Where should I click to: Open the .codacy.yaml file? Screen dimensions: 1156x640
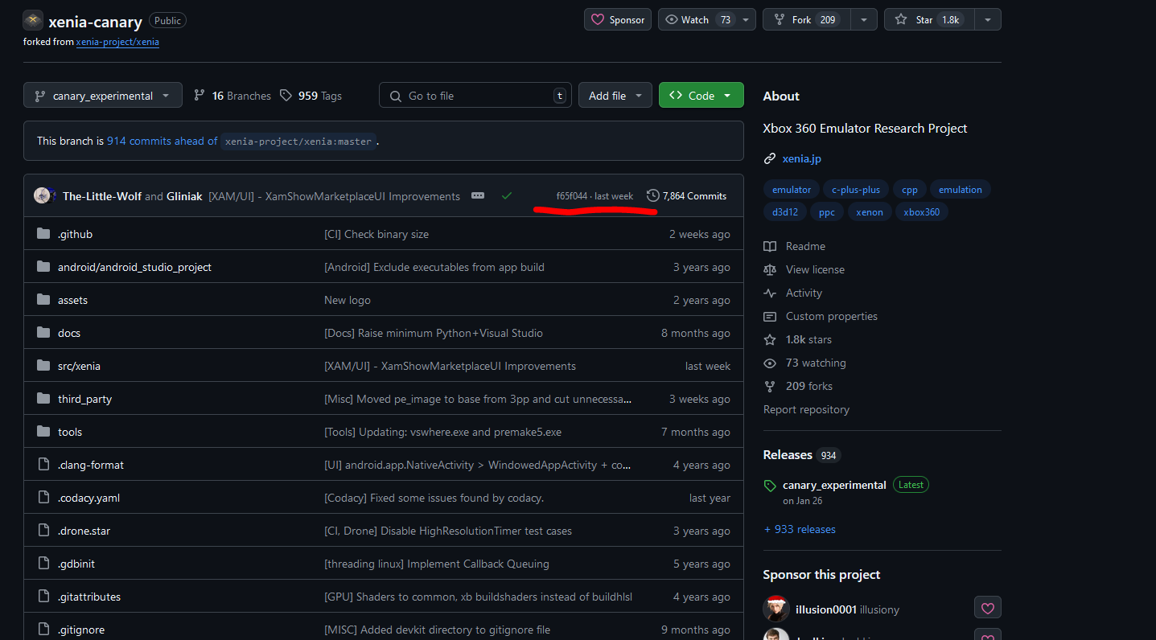click(88, 498)
